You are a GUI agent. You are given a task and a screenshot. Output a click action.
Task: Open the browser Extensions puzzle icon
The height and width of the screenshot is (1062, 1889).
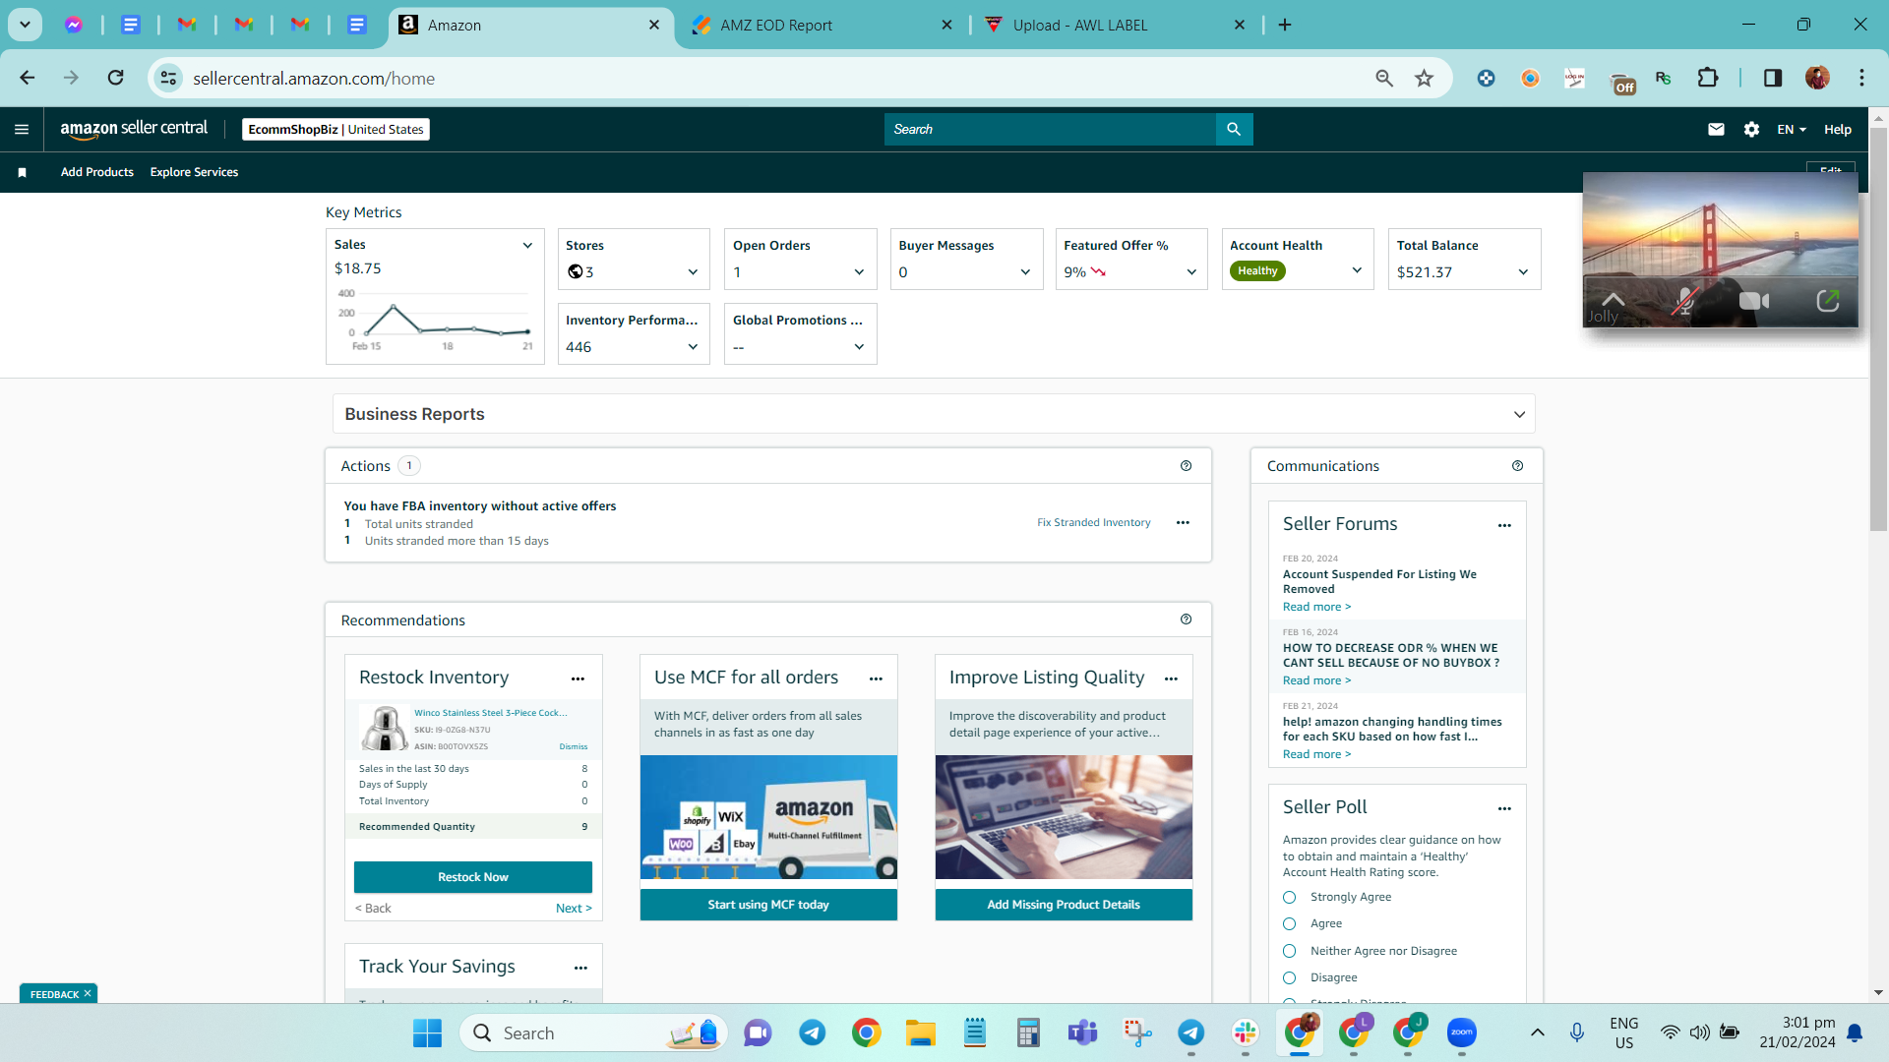click(x=1708, y=78)
